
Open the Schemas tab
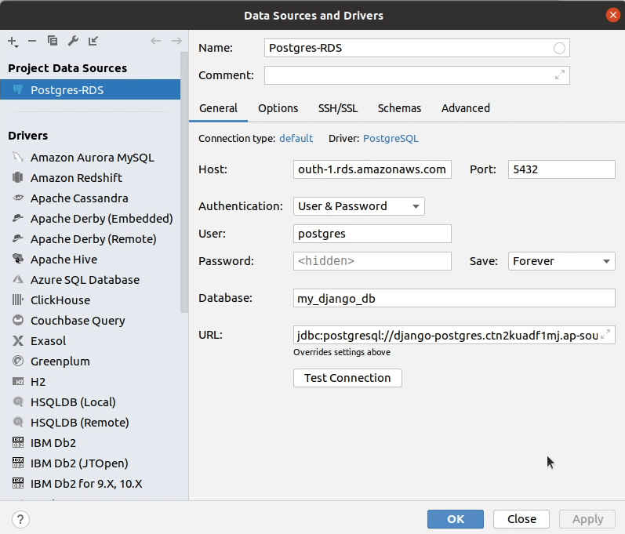pyautogui.click(x=399, y=108)
